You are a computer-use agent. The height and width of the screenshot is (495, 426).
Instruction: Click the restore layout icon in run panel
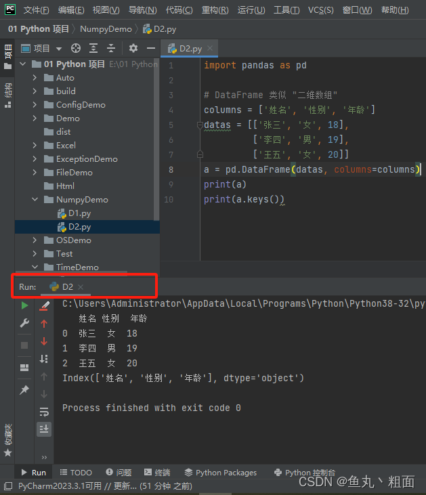(24, 368)
